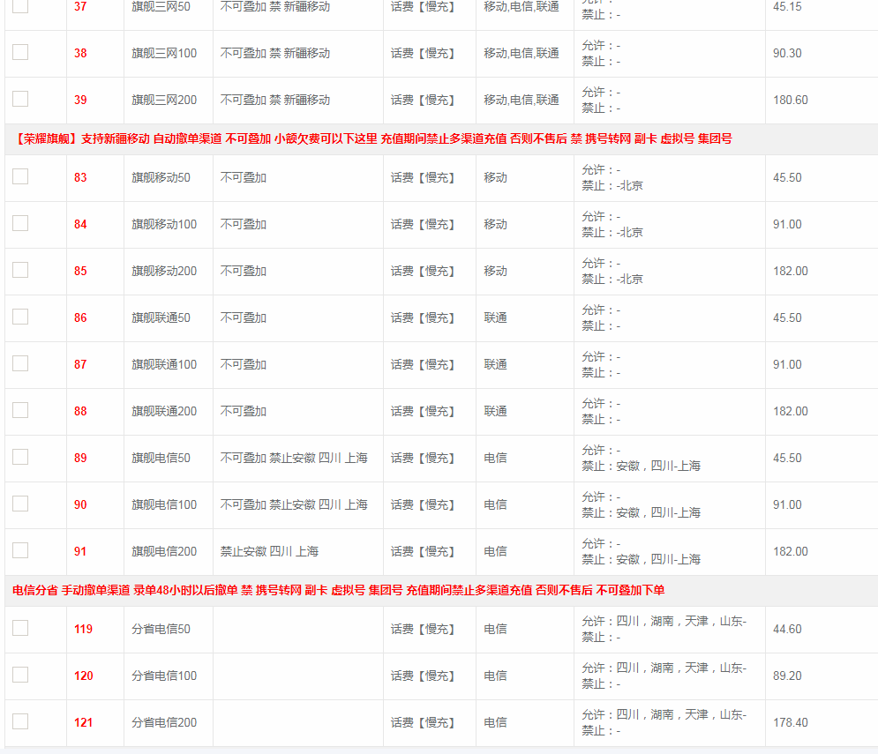Check the box for 旗舰电信200
The width and height of the screenshot is (878, 754).
coord(20,550)
